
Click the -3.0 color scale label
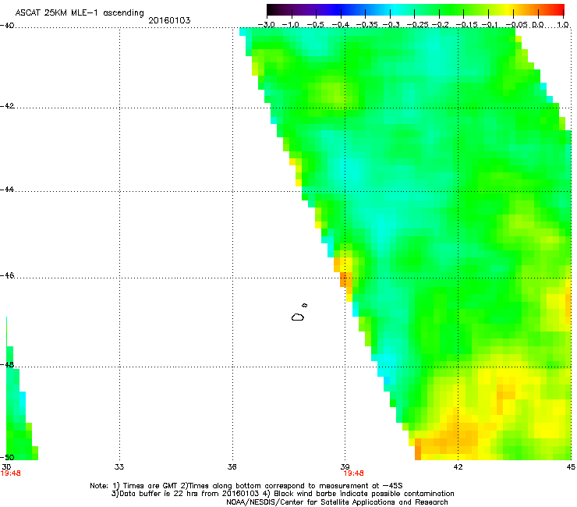(267, 24)
